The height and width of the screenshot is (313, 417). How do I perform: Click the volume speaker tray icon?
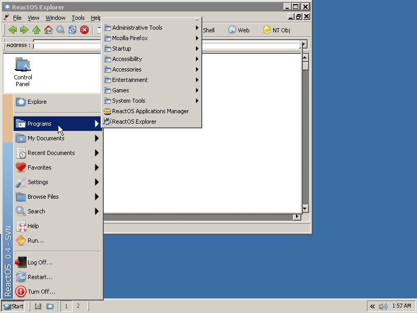click(383, 306)
